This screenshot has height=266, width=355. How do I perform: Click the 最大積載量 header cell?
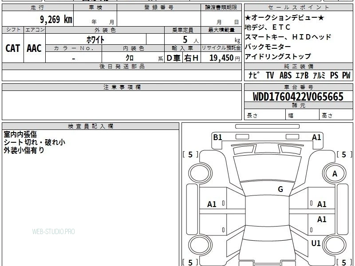(221, 30)
